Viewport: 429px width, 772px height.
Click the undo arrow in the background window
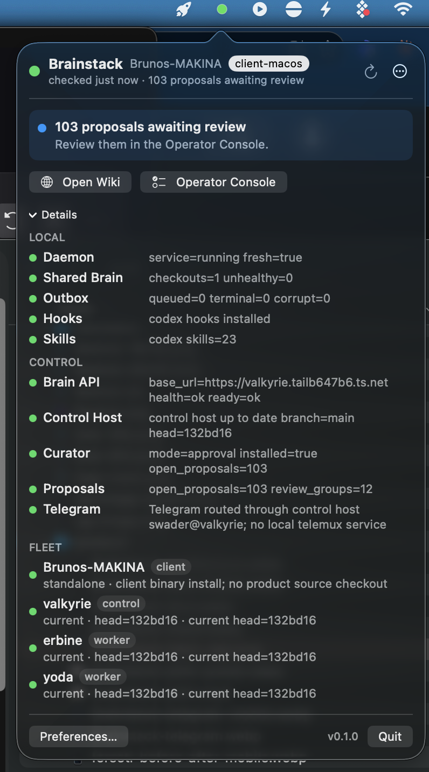10,220
